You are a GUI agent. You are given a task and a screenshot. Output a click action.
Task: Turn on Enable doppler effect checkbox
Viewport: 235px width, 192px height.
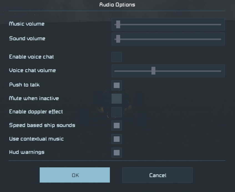[117, 112]
